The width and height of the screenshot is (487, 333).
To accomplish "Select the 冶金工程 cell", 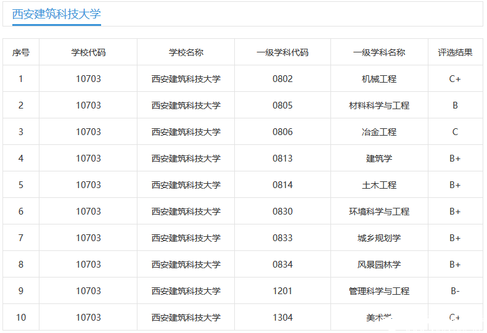I will 379,132.
